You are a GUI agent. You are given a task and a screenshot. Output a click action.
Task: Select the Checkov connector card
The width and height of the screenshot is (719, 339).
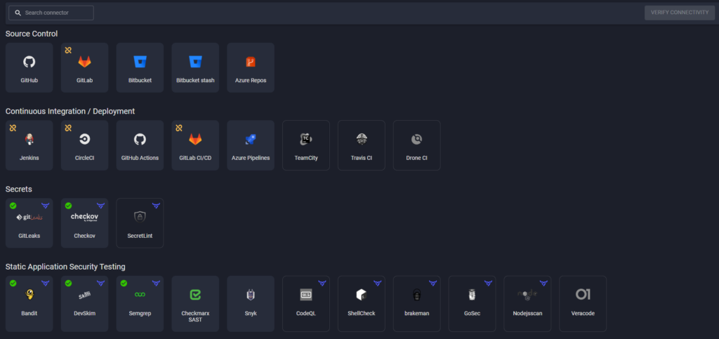click(x=84, y=223)
